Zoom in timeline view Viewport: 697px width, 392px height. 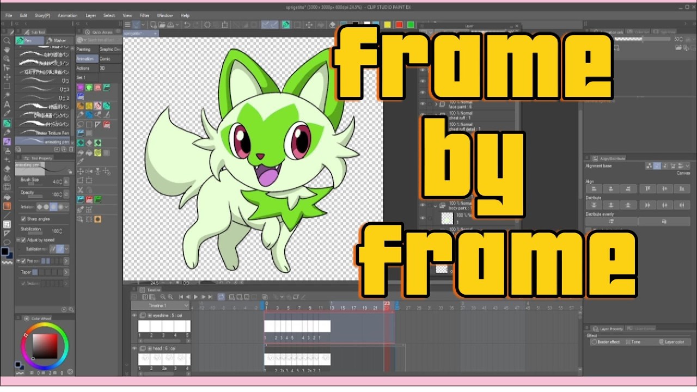click(170, 297)
